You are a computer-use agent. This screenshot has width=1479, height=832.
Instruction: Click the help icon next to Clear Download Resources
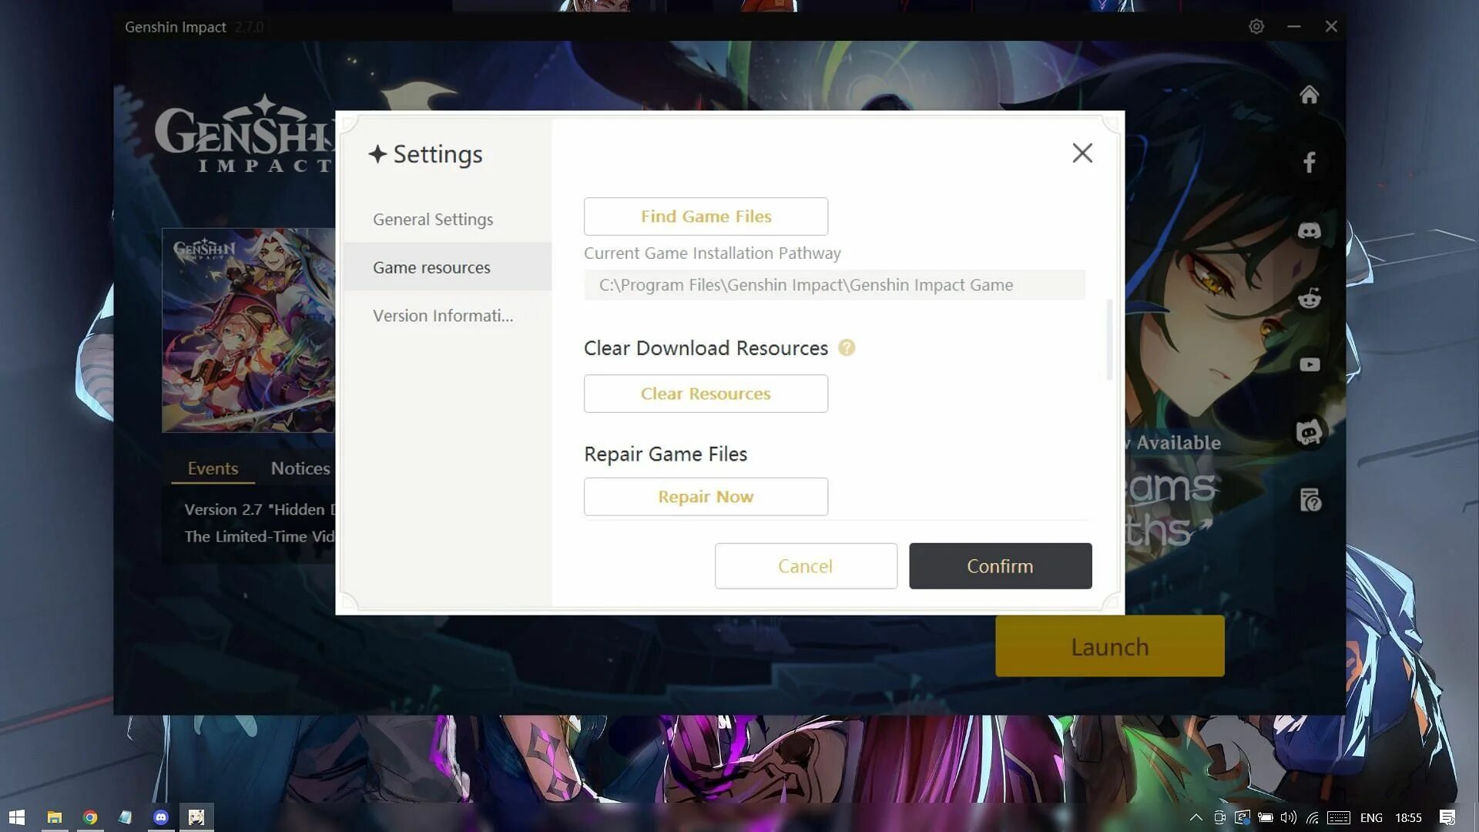[847, 347]
